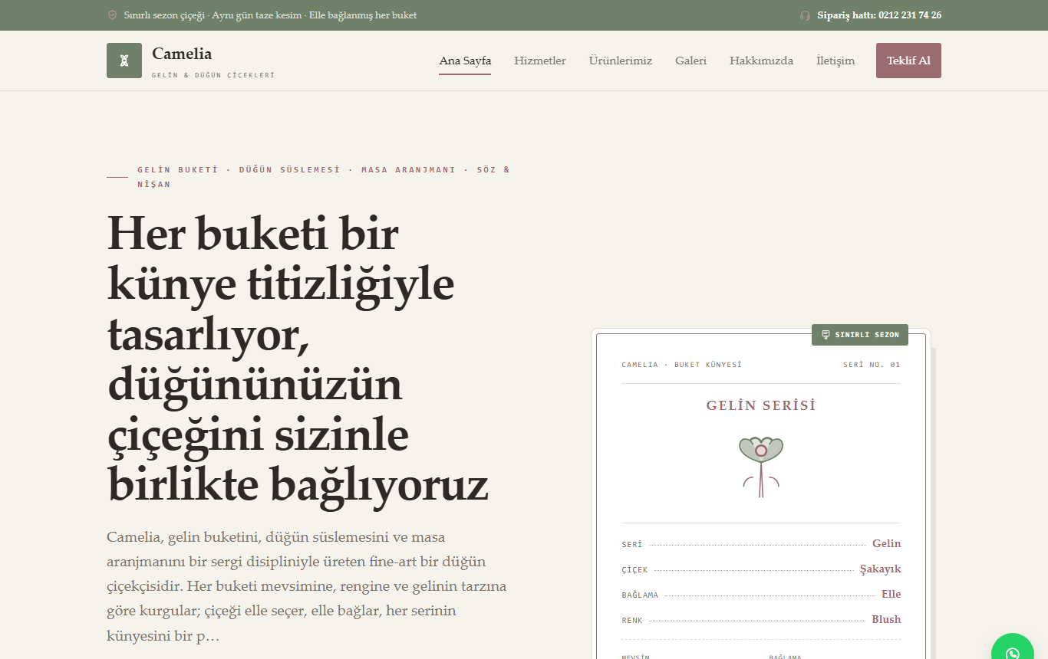Click the 'Elle' value in the Bağlama row
The height and width of the screenshot is (659, 1048).
click(x=891, y=594)
